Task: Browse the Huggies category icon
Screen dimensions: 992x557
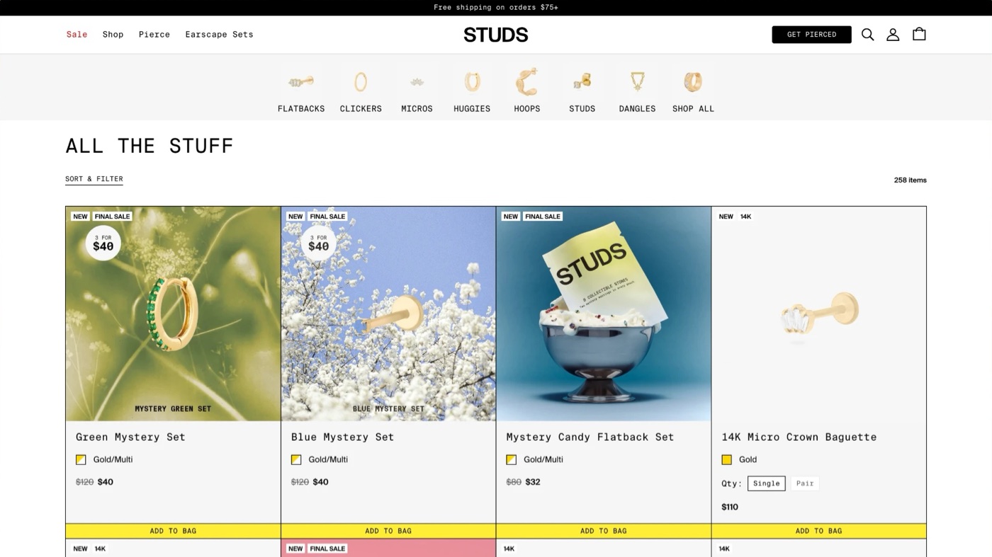Action: pyautogui.click(x=472, y=82)
